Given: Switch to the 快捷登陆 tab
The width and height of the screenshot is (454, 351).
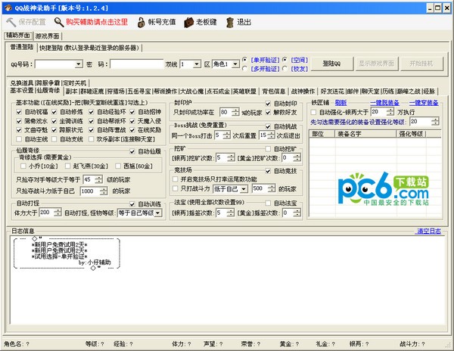Looking at the screenshot, I should pos(89,48).
